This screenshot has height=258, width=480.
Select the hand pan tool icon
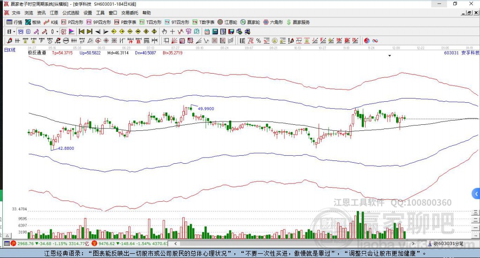pos(165,31)
